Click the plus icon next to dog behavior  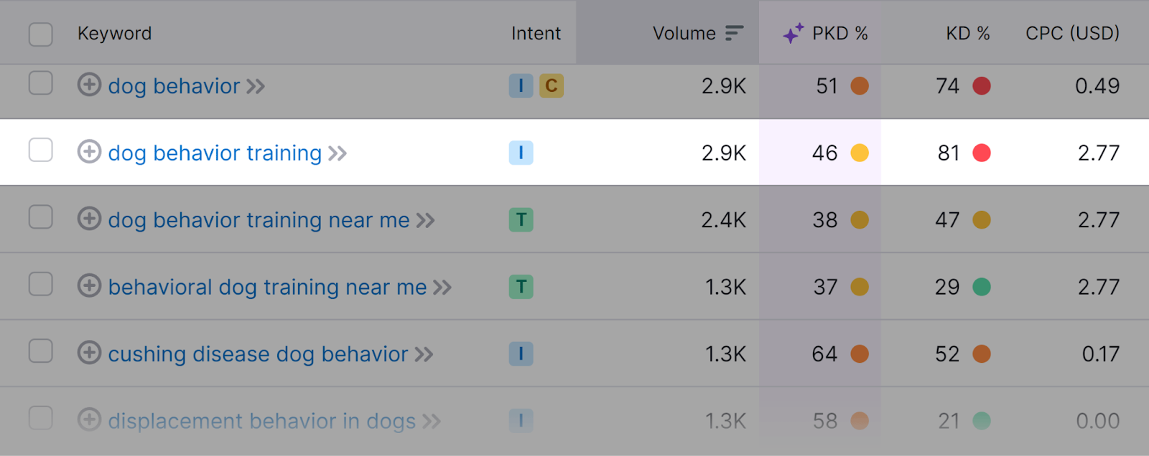click(x=88, y=85)
